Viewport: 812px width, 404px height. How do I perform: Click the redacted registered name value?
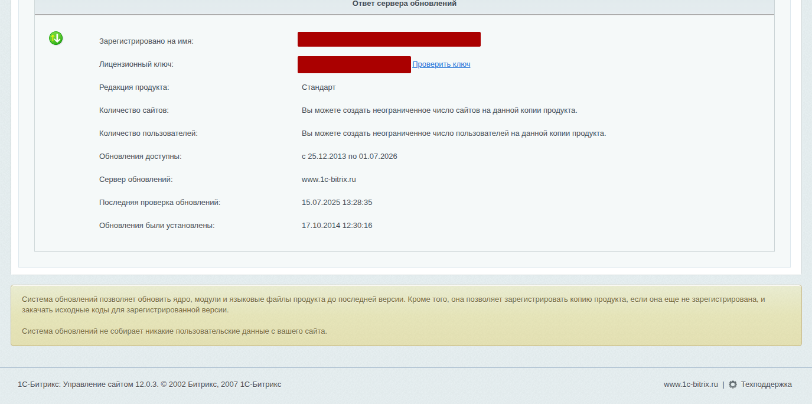389,40
